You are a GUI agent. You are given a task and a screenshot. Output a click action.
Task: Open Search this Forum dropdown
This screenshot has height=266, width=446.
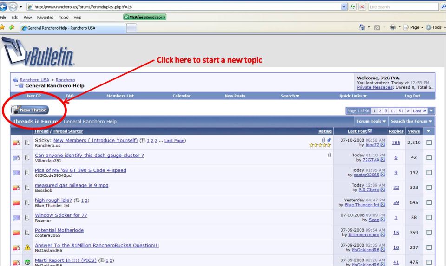click(x=411, y=121)
